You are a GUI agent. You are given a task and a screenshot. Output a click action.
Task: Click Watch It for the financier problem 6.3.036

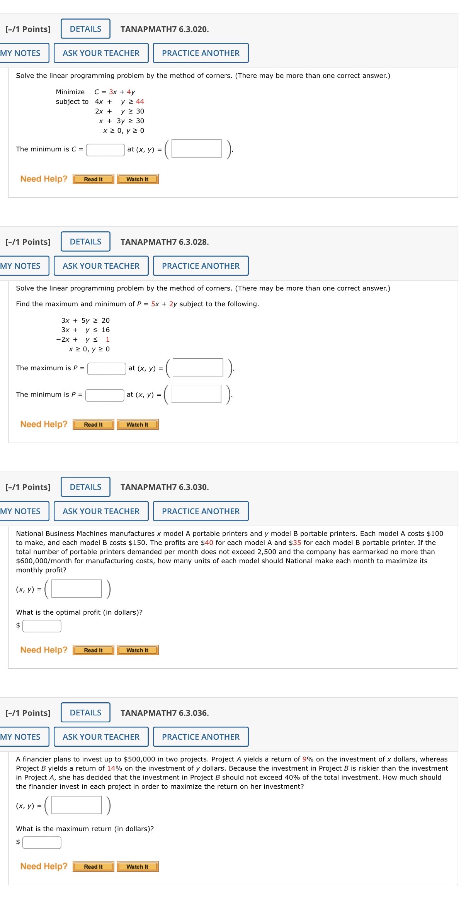137,866
